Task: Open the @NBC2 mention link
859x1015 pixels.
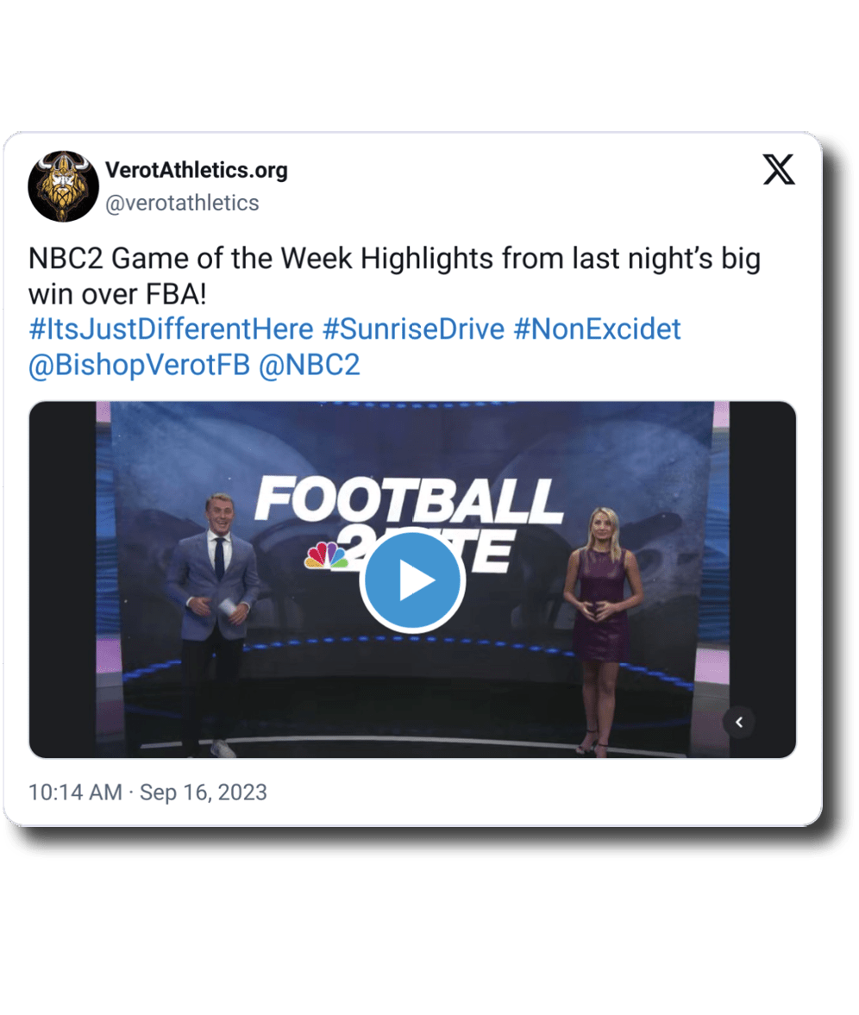Action: (310, 365)
